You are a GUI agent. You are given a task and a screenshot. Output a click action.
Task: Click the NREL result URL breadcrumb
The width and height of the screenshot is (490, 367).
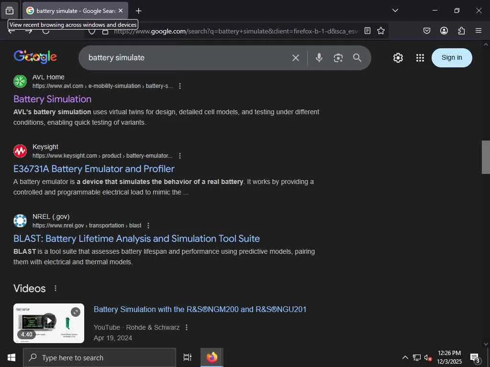click(x=87, y=226)
